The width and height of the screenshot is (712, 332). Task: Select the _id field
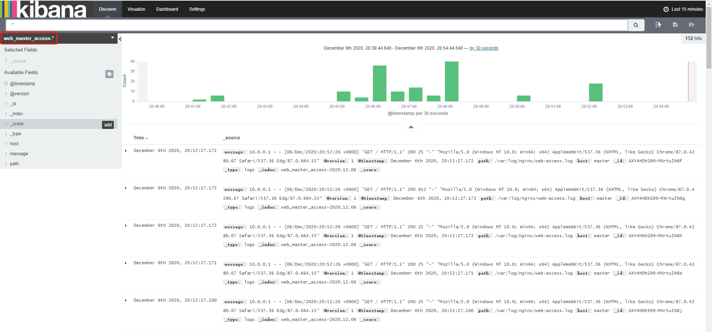coord(13,104)
